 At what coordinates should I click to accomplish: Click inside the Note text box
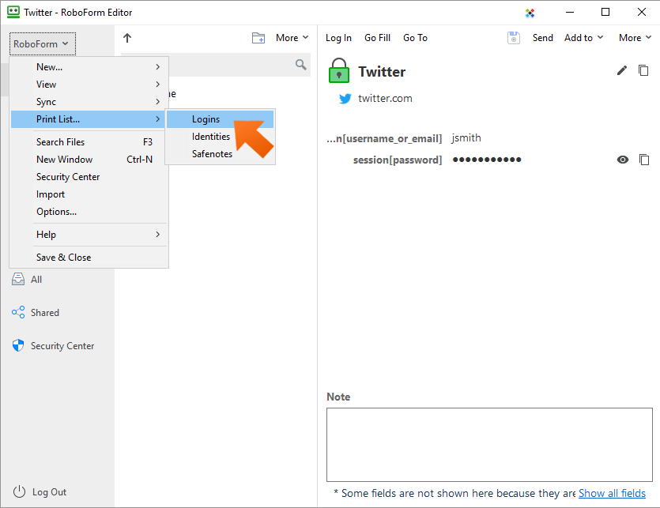coord(489,445)
